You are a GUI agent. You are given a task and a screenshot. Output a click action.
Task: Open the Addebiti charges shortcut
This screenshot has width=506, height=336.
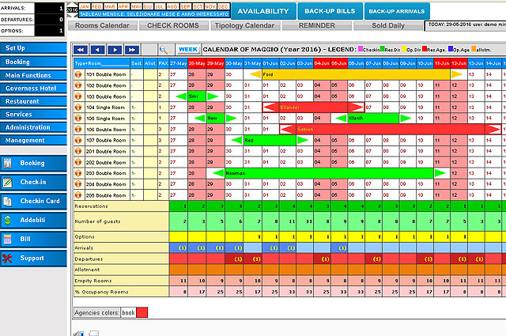[x=33, y=220]
